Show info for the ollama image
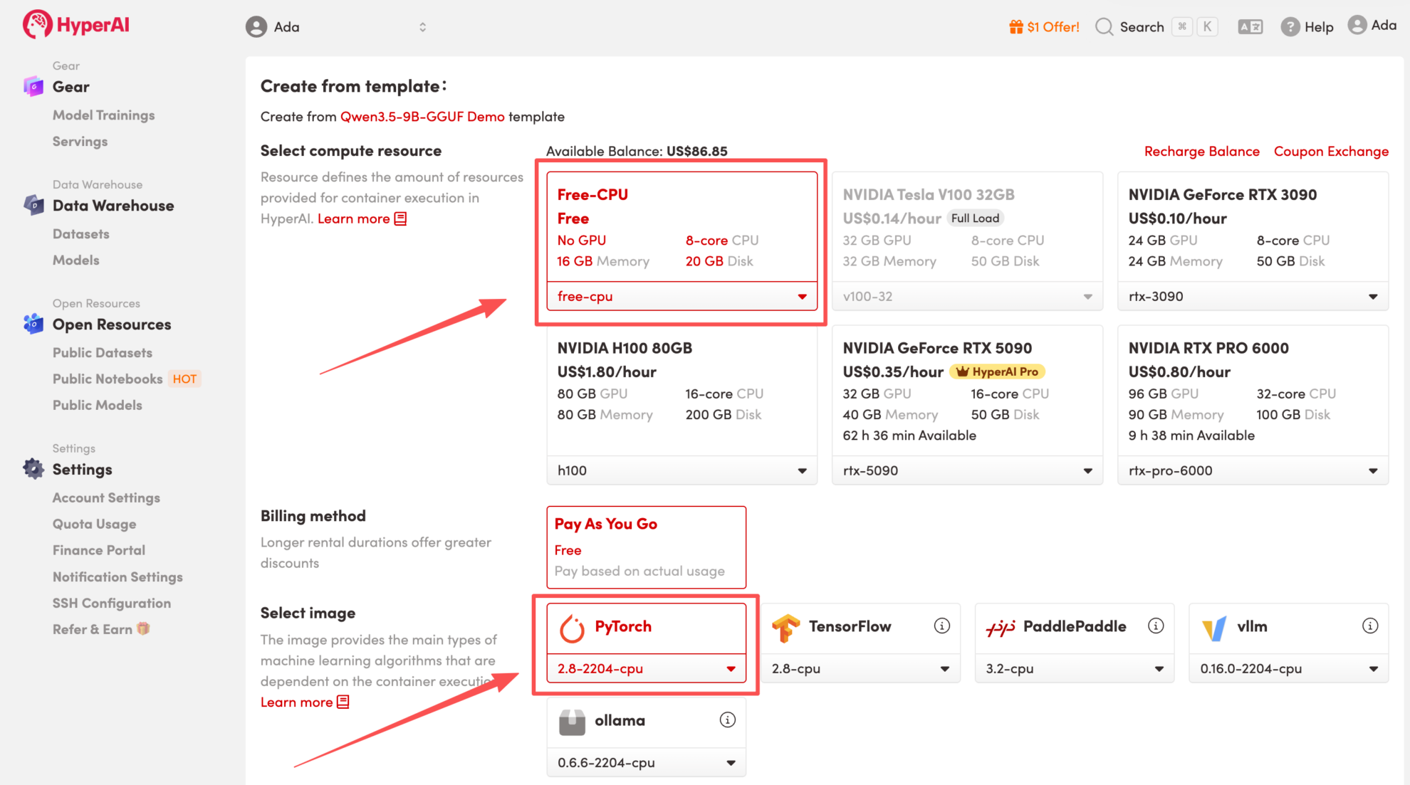The height and width of the screenshot is (785, 1410). pos(727,720)
